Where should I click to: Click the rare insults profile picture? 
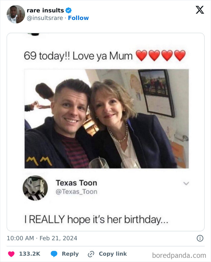[x=15, y=14]
